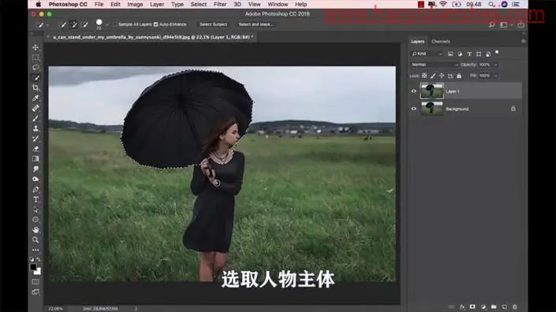The image size is (556, 312).
Task: Open the Filter menu
Action: (x=220, y=4)
